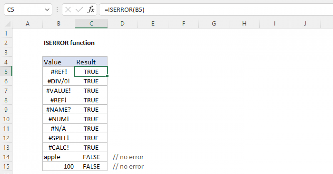Viewport: 333px width, 174px height.
Task: Click the FALSE result next to apple
Action: point(91,157)
